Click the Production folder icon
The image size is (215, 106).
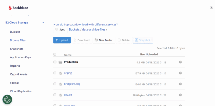coord(60,62)
